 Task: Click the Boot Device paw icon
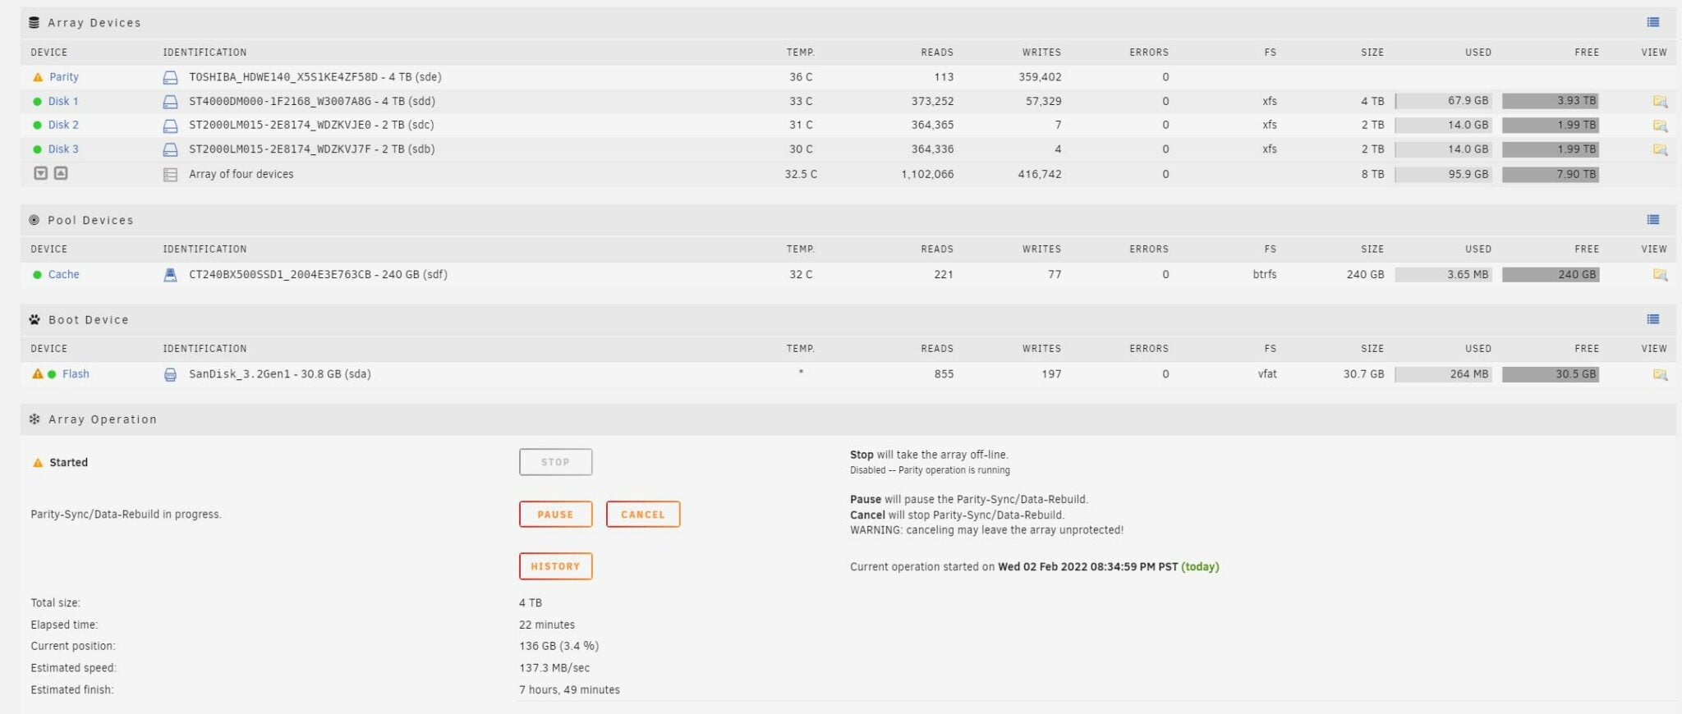pos(34,319)
